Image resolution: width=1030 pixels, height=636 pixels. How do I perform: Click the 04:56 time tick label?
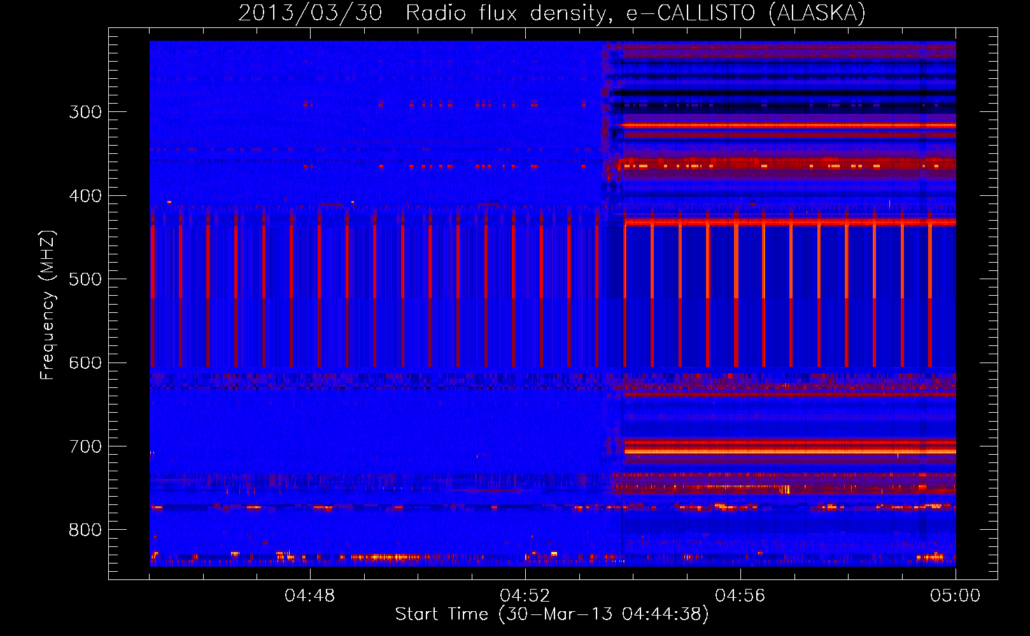(x=740, y=596)
